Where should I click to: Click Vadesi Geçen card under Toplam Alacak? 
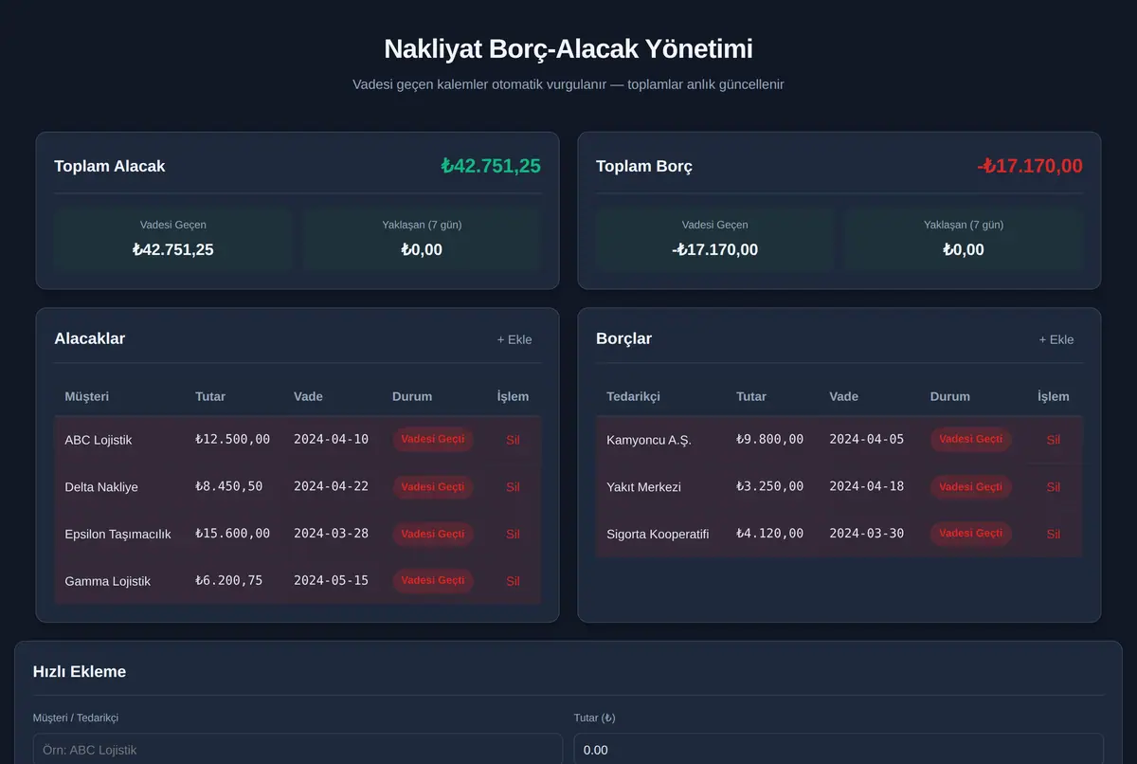[173, 239]
